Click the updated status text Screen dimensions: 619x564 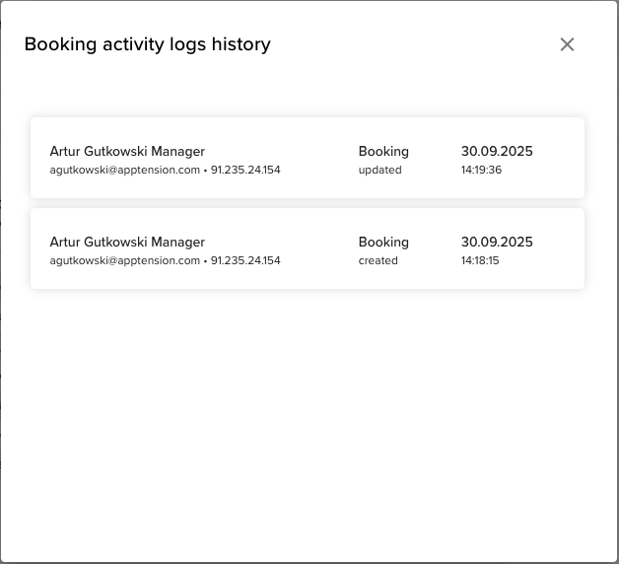[x=379, y=170]
